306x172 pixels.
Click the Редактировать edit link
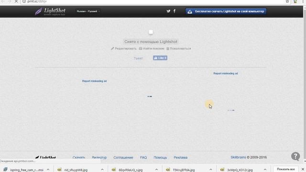[124, 49]
